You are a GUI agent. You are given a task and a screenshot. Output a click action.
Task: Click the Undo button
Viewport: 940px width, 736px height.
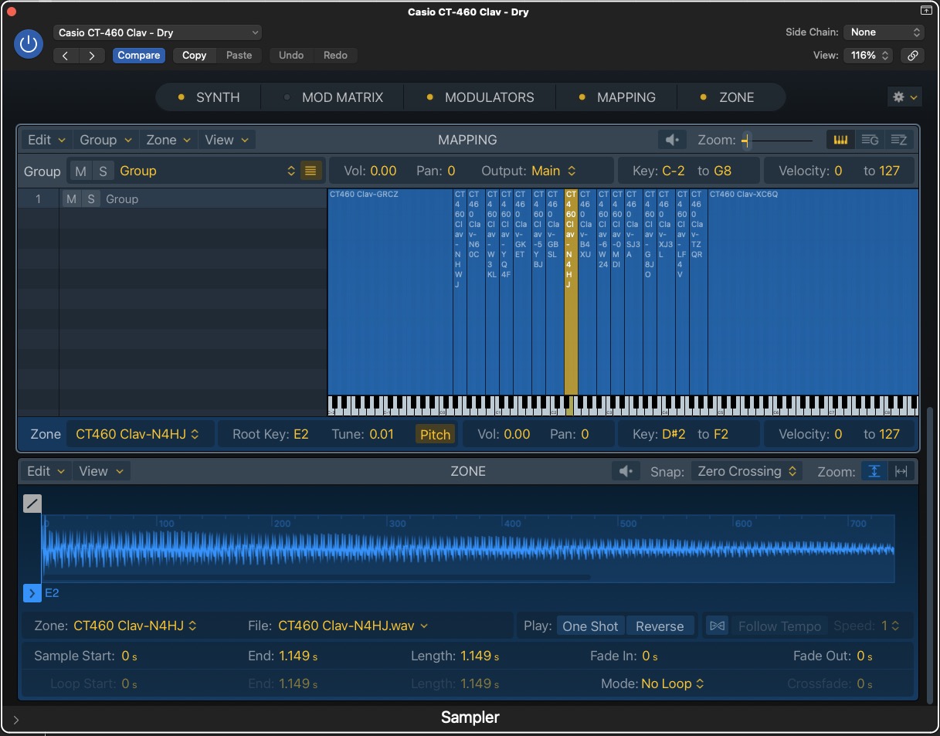(291, 56)
